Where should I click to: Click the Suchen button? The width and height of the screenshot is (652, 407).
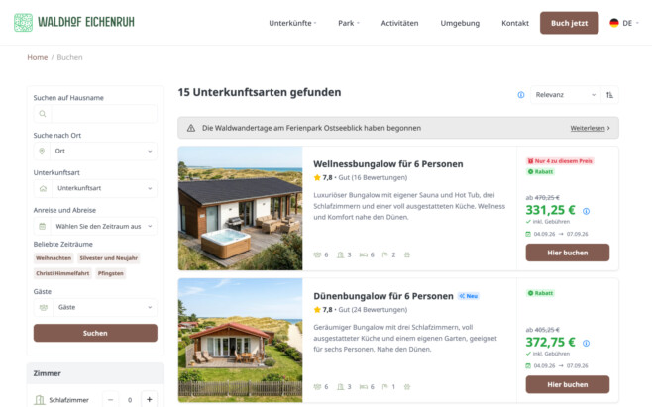95,333
